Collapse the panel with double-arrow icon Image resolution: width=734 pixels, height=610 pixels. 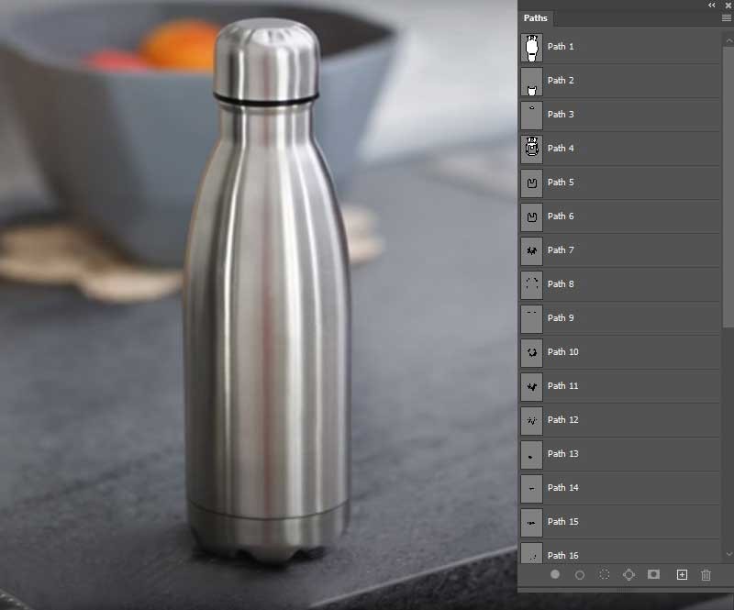coord(712,6)
